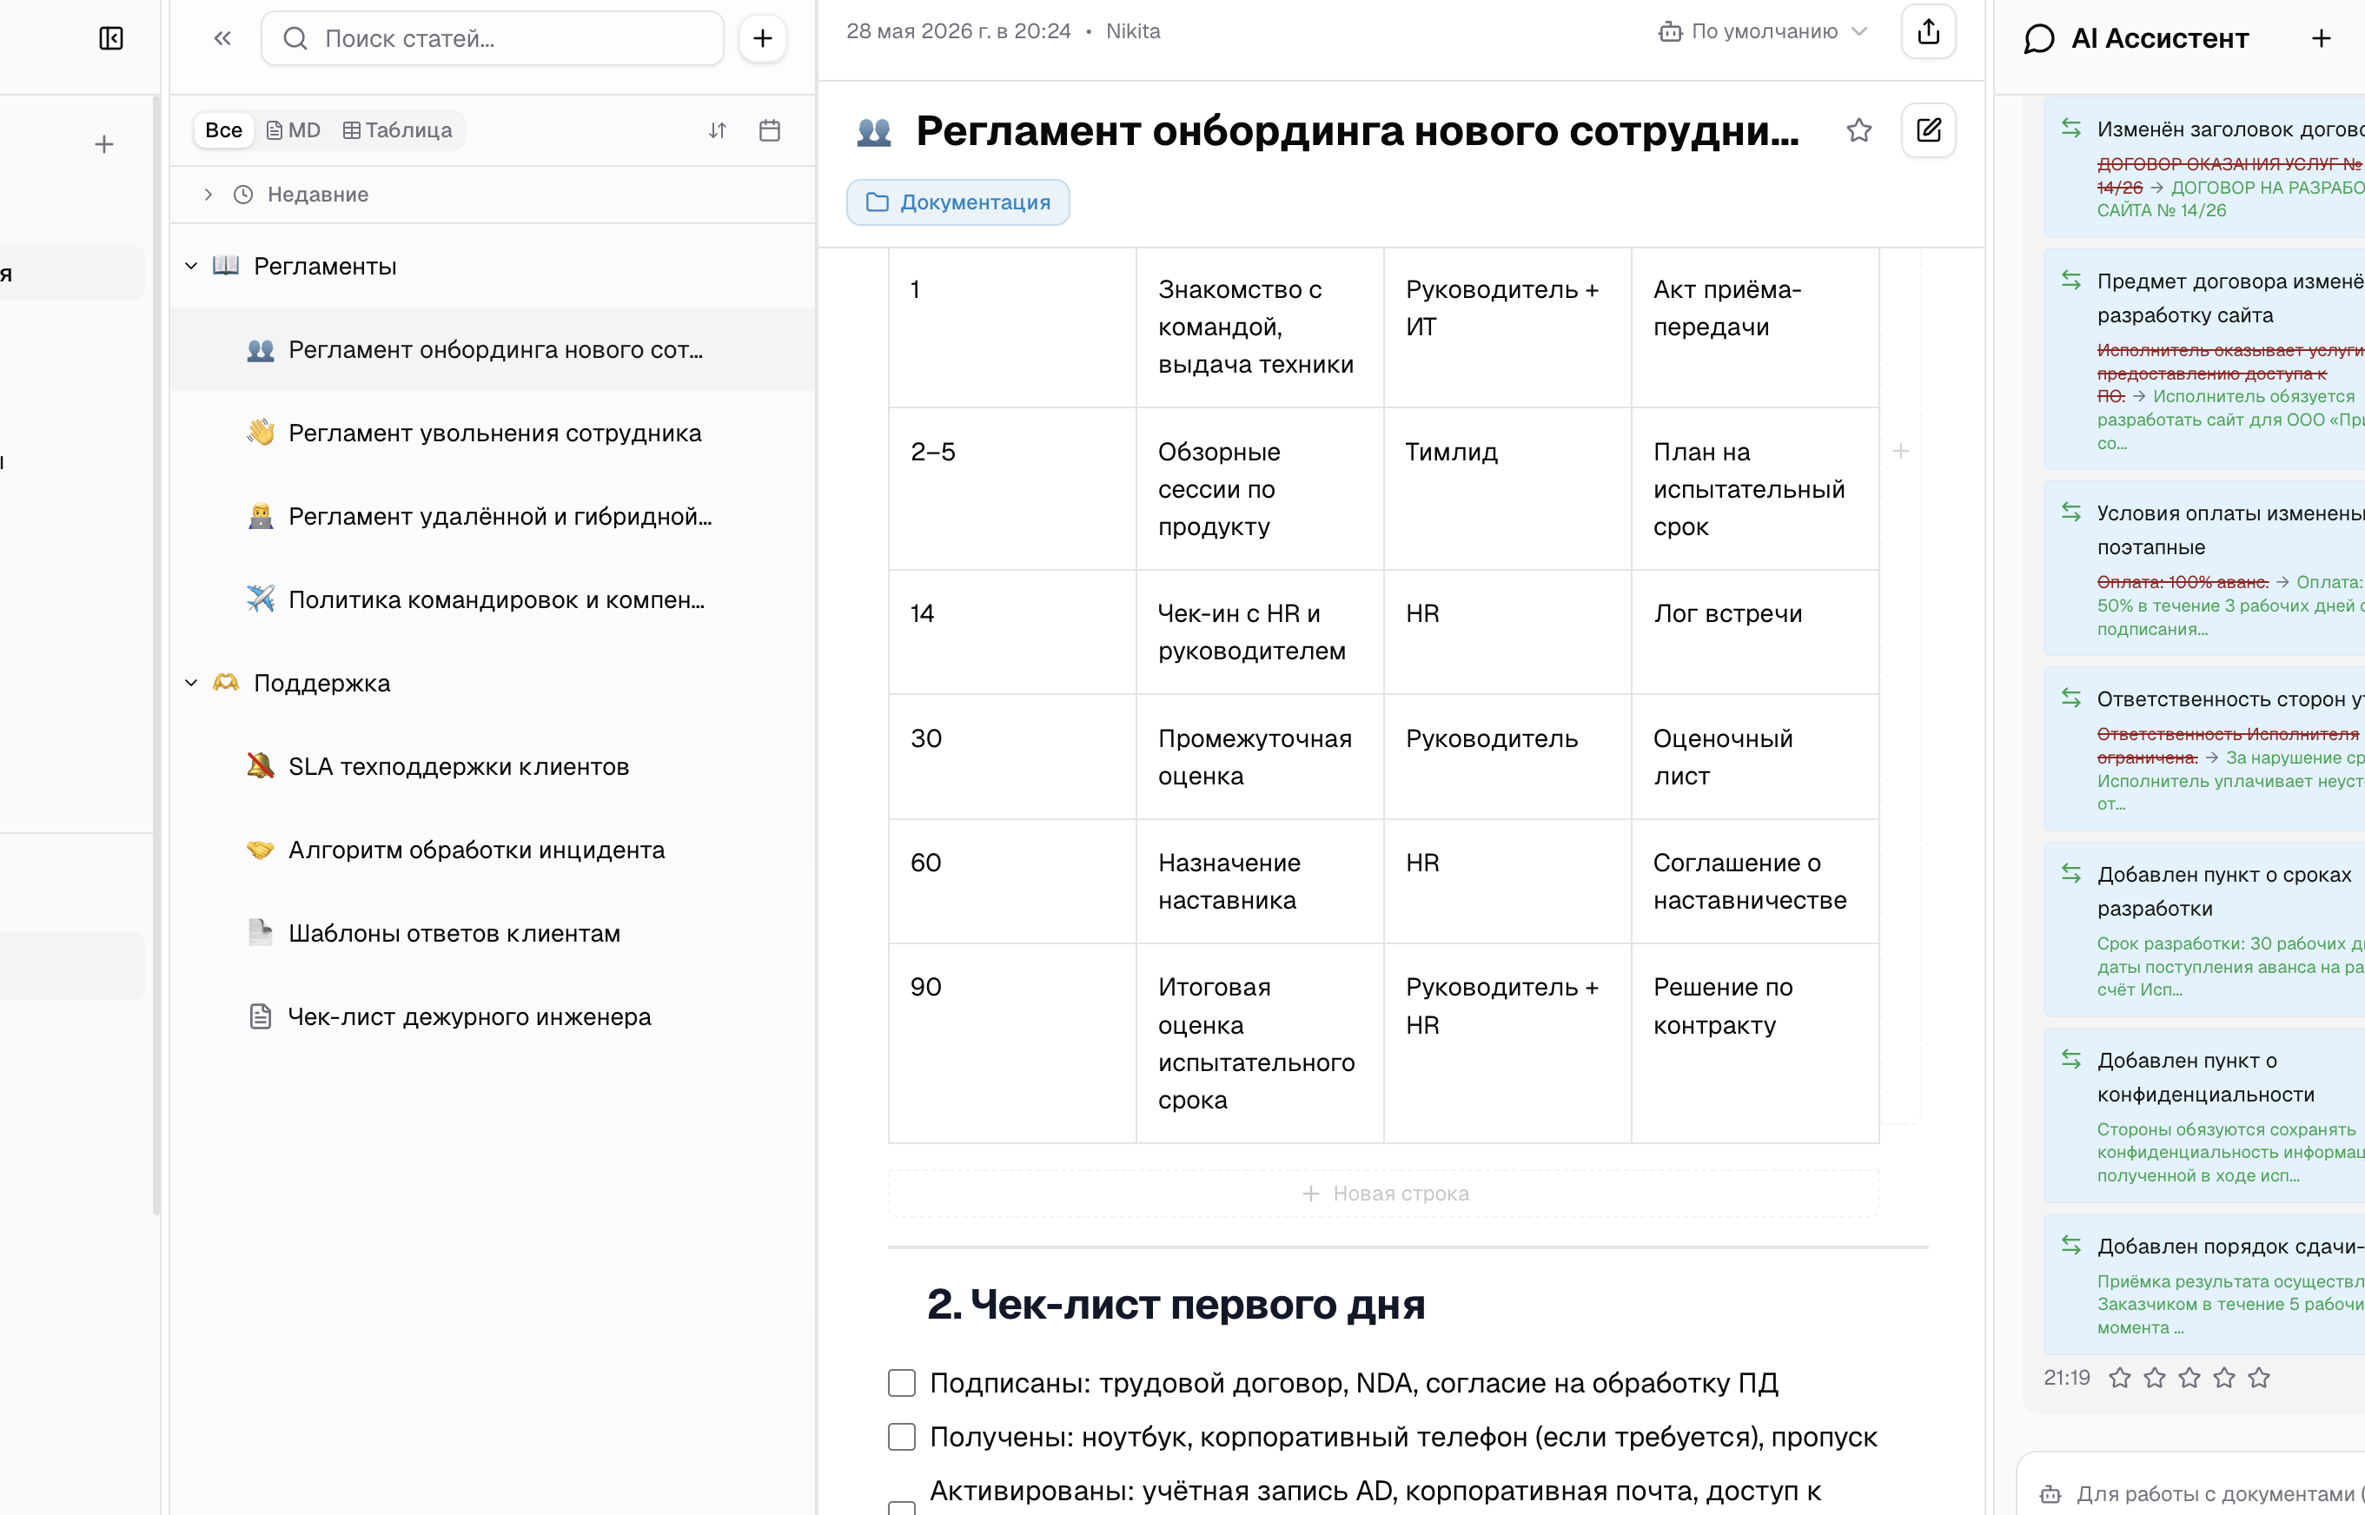Click the left sidebar vertical scrollbar
The width and height of the screenshot is (2365, 1515).
(156, 655)
